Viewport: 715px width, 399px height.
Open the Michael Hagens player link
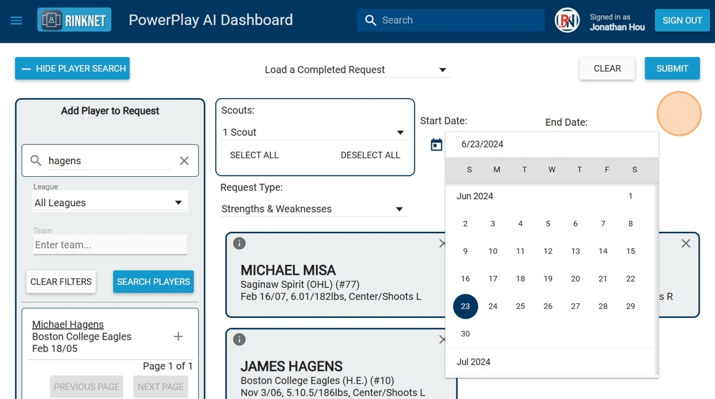pyautogui.click(x=68, y=324)
